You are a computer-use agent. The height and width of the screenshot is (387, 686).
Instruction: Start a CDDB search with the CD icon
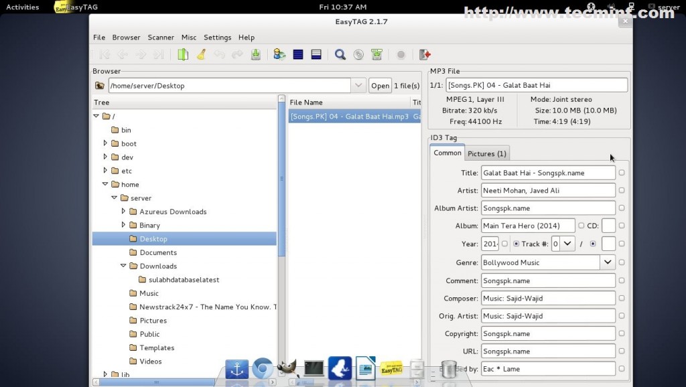358,54
